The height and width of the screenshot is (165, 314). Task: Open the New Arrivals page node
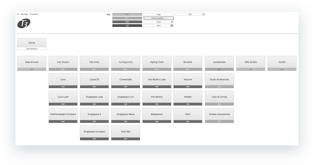coord(32,62)
